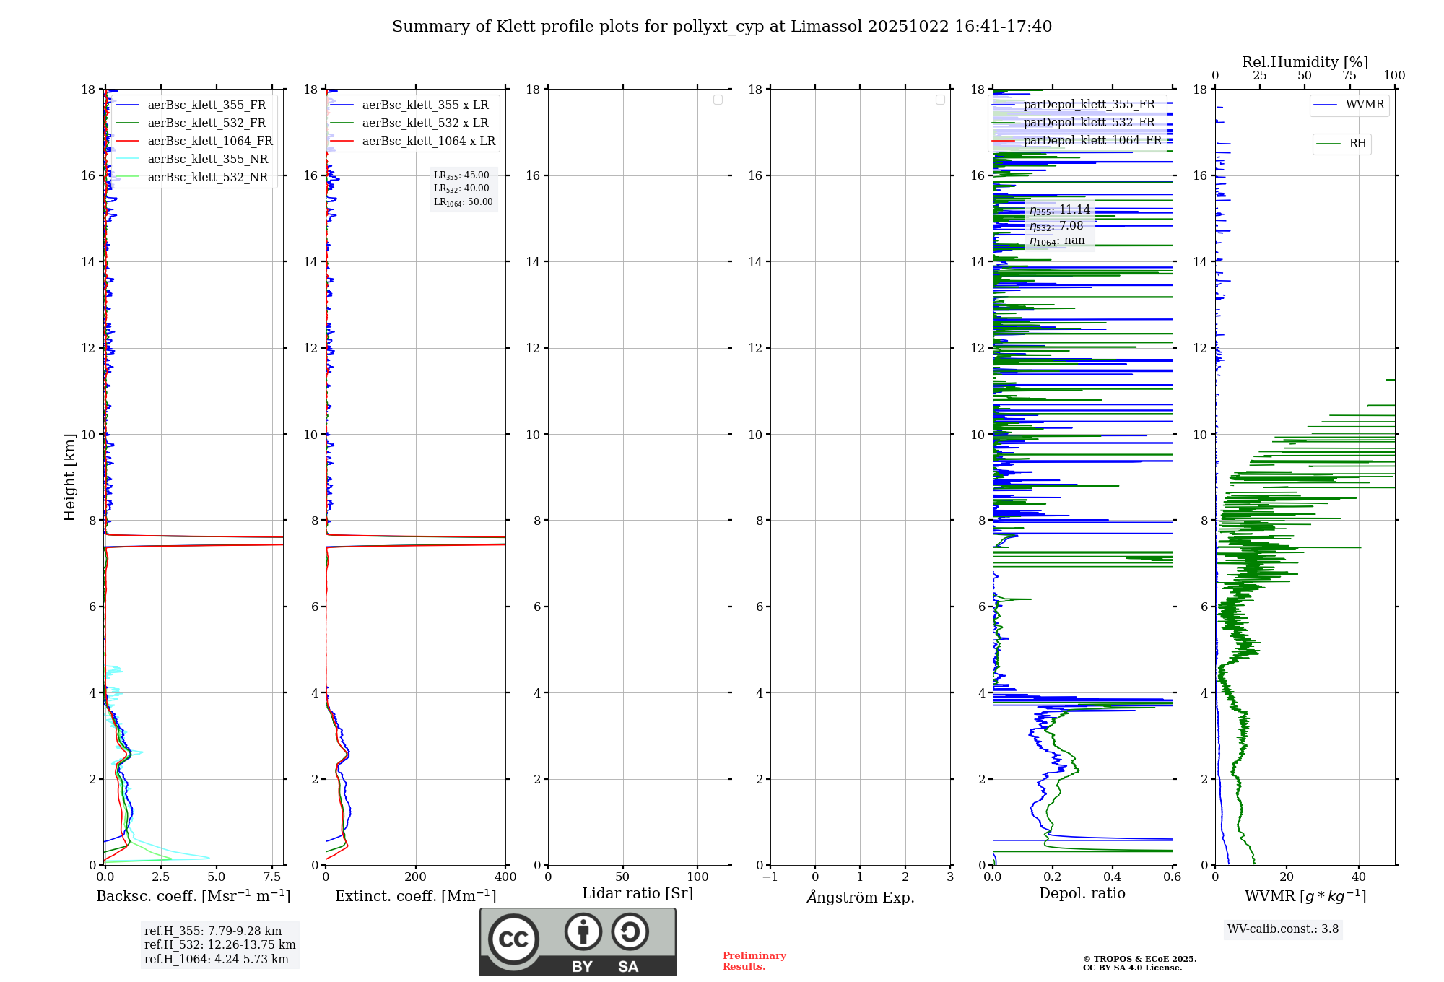Click the aerBsc_klett_532 x LR legend entry
Image resolution: width=1444 pixels, height=982 pixels.
click(x=425, y=123)
